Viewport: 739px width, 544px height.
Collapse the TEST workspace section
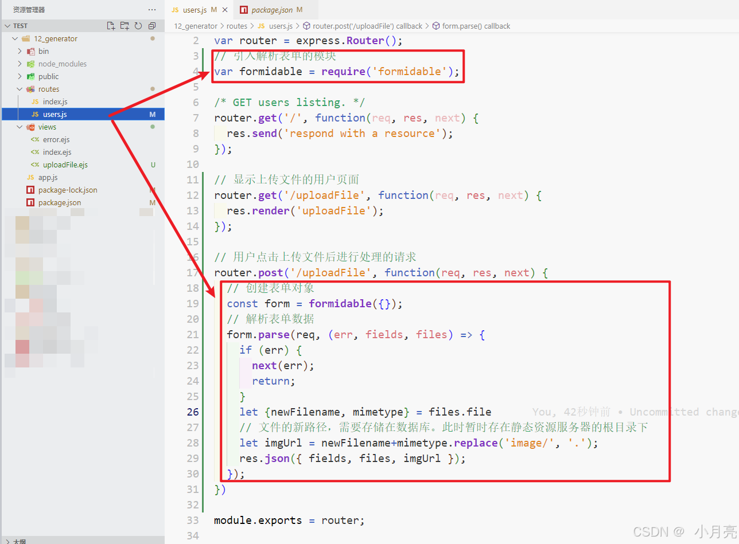click(x=7, y=26)
